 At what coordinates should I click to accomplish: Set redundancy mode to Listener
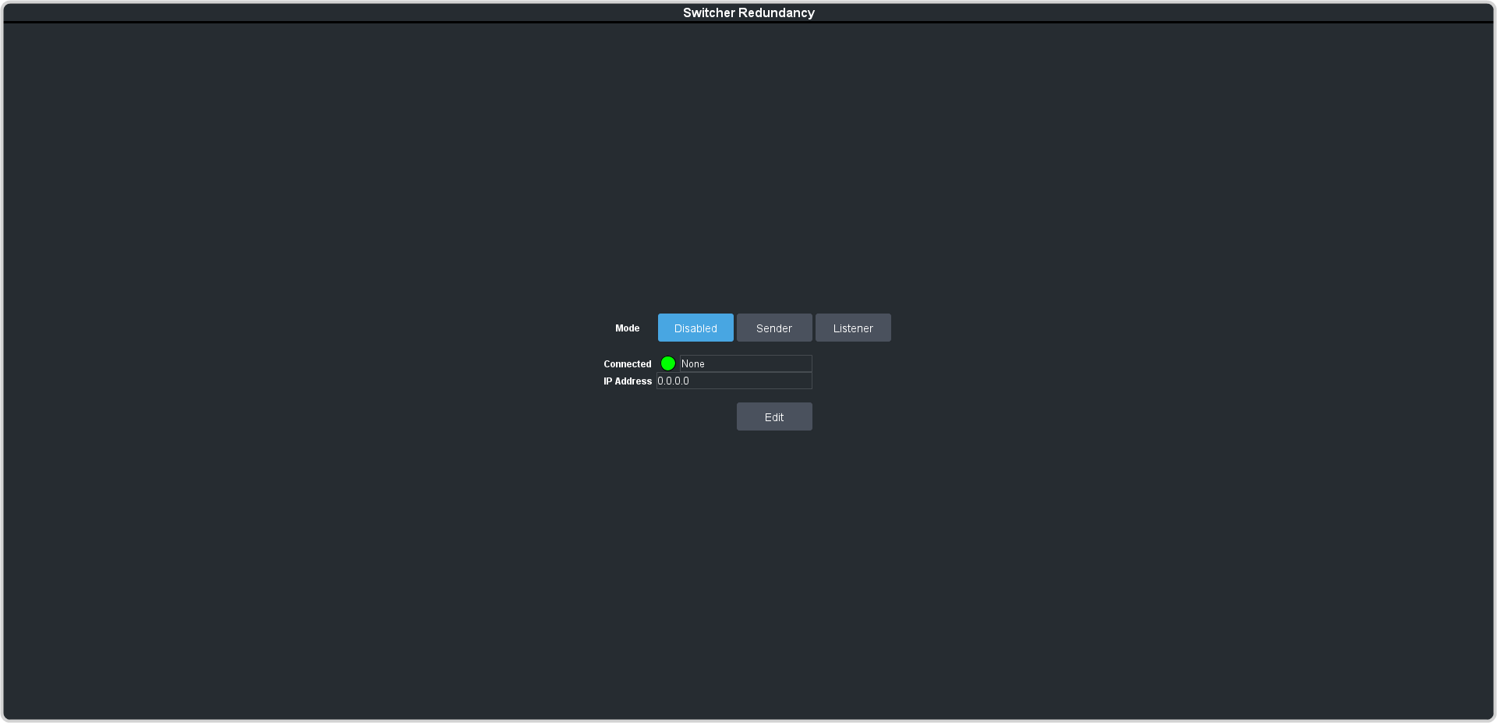point(853,328)
